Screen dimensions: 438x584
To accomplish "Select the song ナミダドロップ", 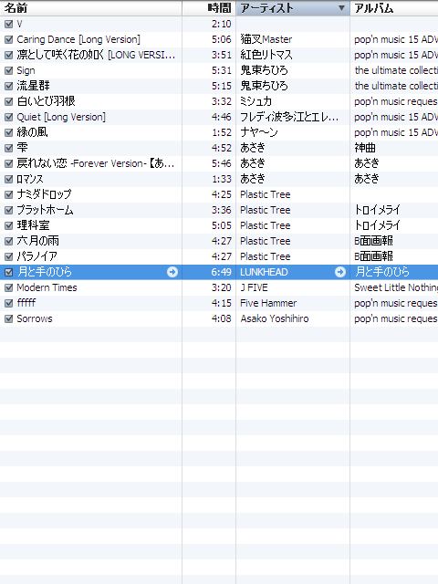I will tap(44, 194).
